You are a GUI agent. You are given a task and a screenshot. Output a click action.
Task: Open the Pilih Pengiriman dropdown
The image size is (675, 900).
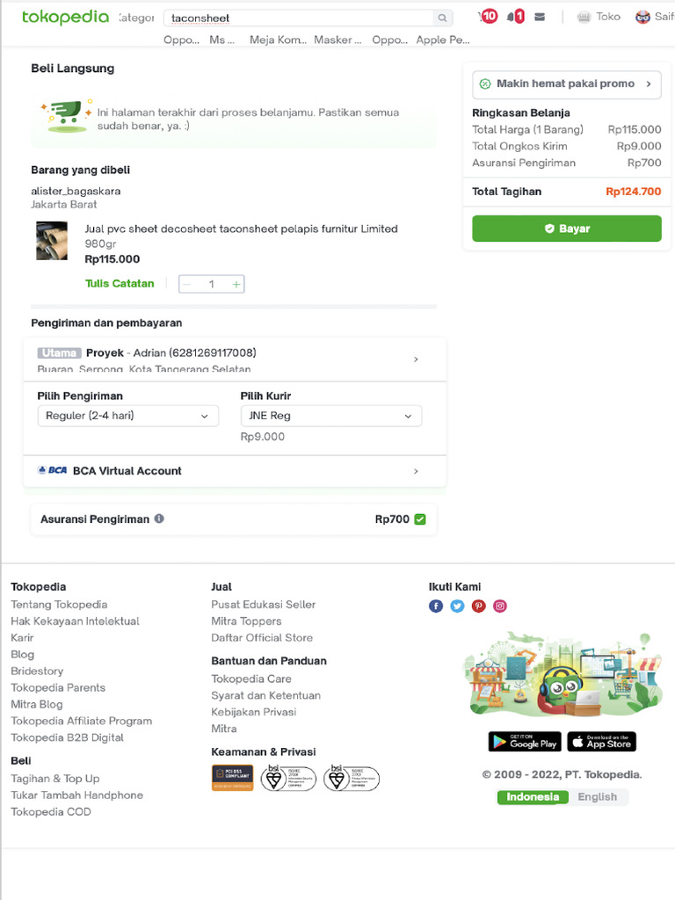(127, 416)
